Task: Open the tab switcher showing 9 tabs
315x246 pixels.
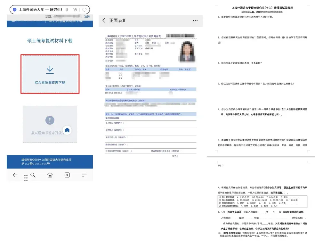Action: pos(67,175)
